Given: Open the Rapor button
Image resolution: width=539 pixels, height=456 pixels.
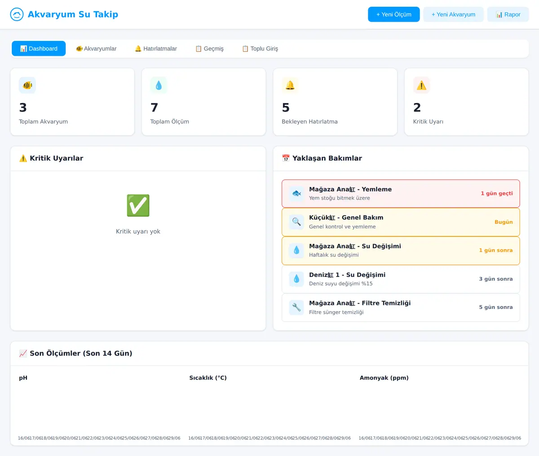Looking at the screenshot, I should coord(508,14).
